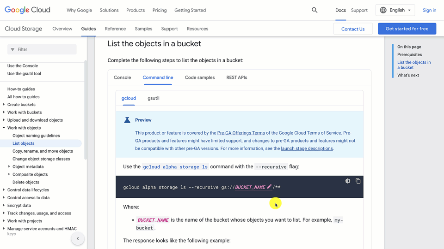Copy the gcloud command to clipboard

pyautogui.click(x=358, y=181)
